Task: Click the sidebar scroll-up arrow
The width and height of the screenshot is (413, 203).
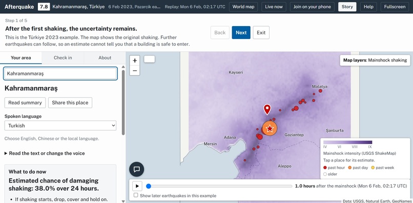Action: click(x=123, y=67)
